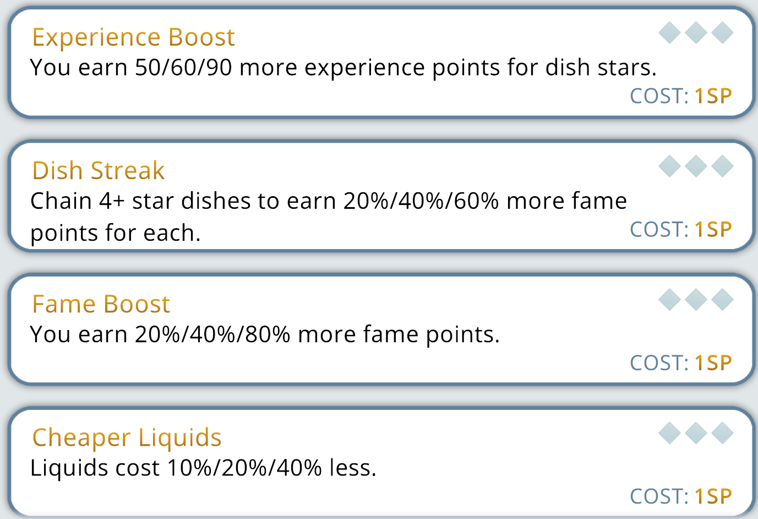Select first level diamond for Dish Streak
The height and width of the screenshot is (519, 758).
pos(669,166)
